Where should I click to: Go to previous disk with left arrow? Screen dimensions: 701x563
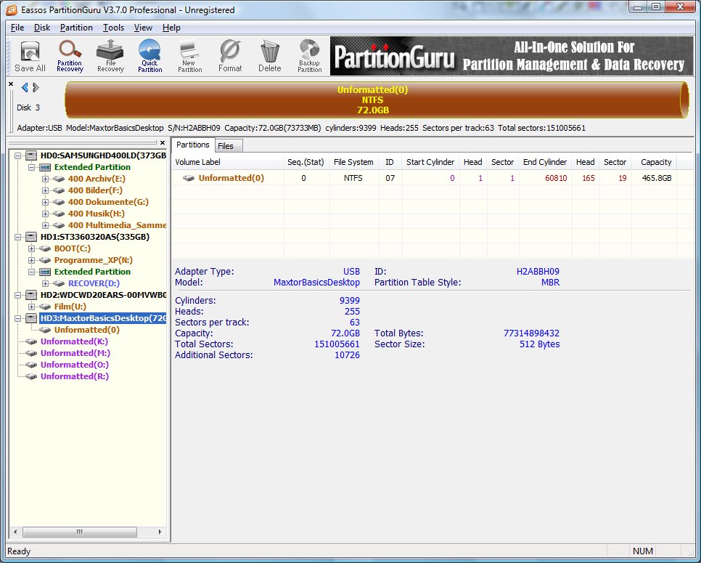25,87
